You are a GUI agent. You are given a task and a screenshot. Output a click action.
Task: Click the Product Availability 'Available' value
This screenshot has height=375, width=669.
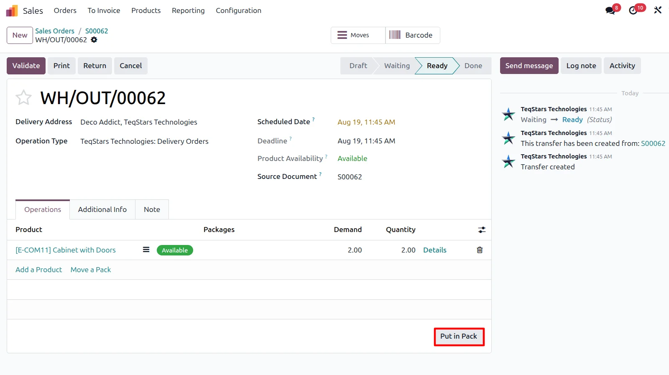pos(352,158)
